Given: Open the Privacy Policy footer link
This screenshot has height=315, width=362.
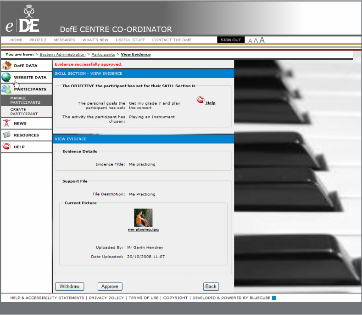Looking at the screenshot, I should 106,298.
